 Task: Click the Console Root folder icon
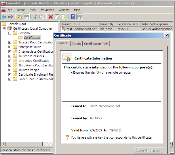(4, 24)
